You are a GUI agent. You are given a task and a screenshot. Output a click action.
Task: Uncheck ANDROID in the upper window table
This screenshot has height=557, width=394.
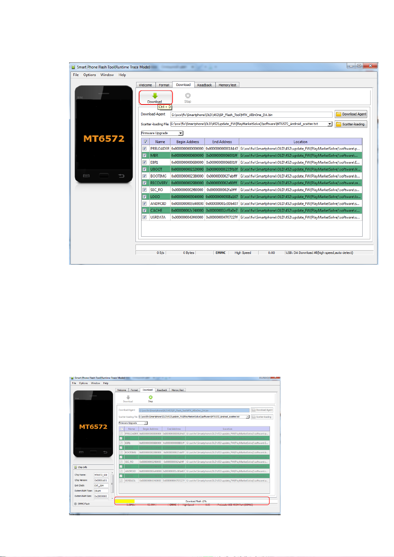tap(144, 204)
